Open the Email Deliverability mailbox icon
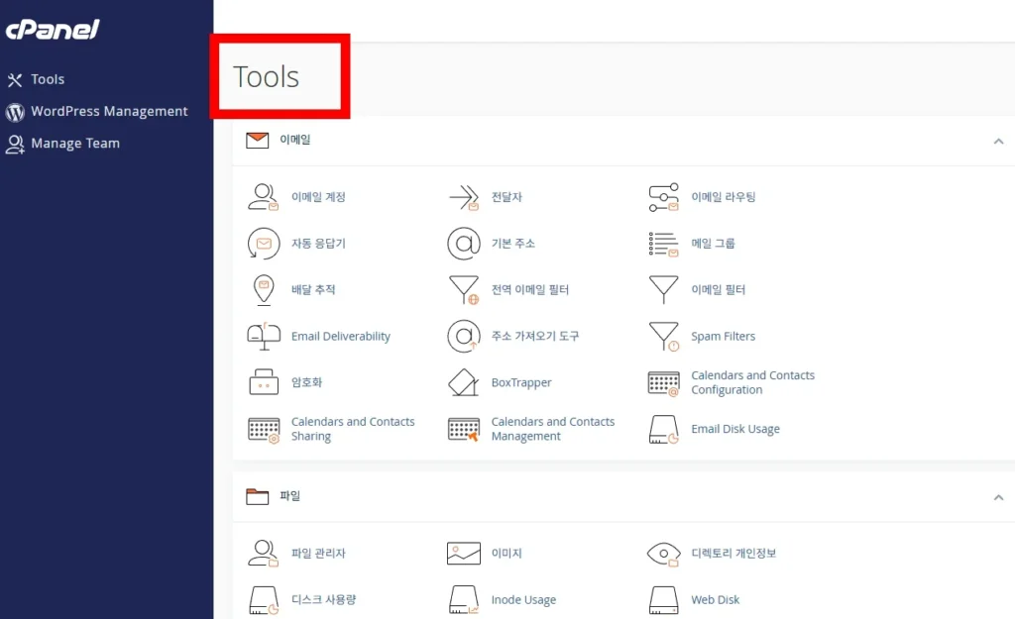The image size is (1015, 619). (264, 337)
